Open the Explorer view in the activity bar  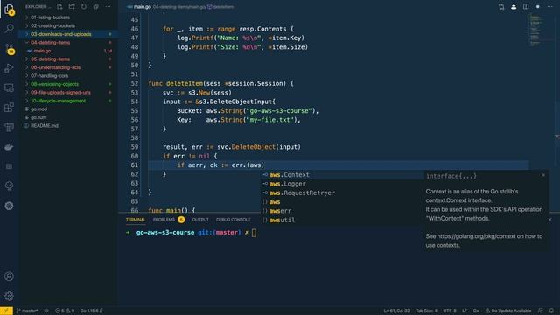point(9,10)
